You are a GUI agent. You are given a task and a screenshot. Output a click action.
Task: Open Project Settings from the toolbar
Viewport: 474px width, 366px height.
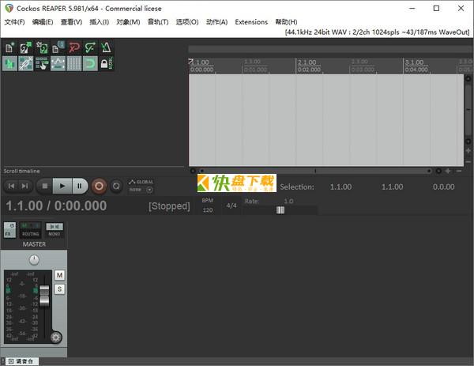[58, 47]
